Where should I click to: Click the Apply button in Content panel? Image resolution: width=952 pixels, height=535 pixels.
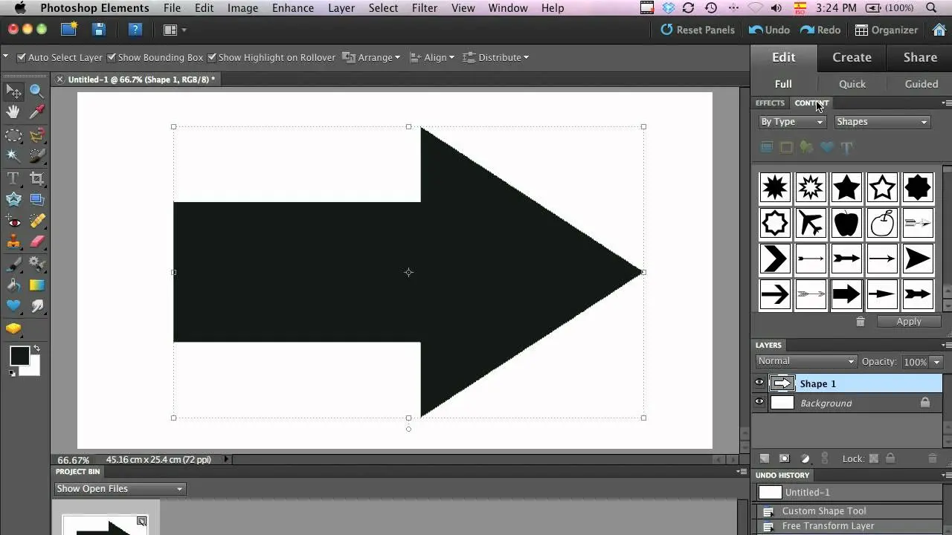[908, 322]
